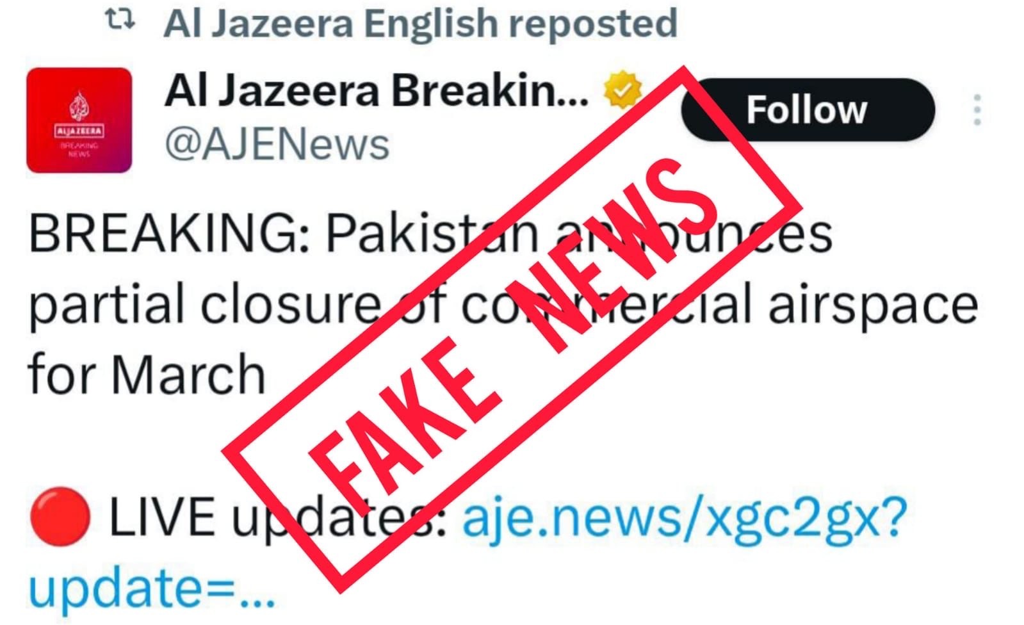This screenshot has height=625, width=1024.
Task: Open the three-dot more options menu
Action: pyautogui.click(x=977, y=110)
